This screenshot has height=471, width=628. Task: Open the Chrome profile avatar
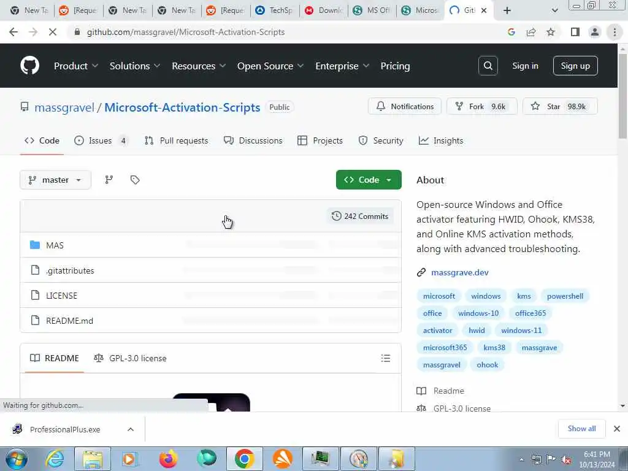(595, 32)
